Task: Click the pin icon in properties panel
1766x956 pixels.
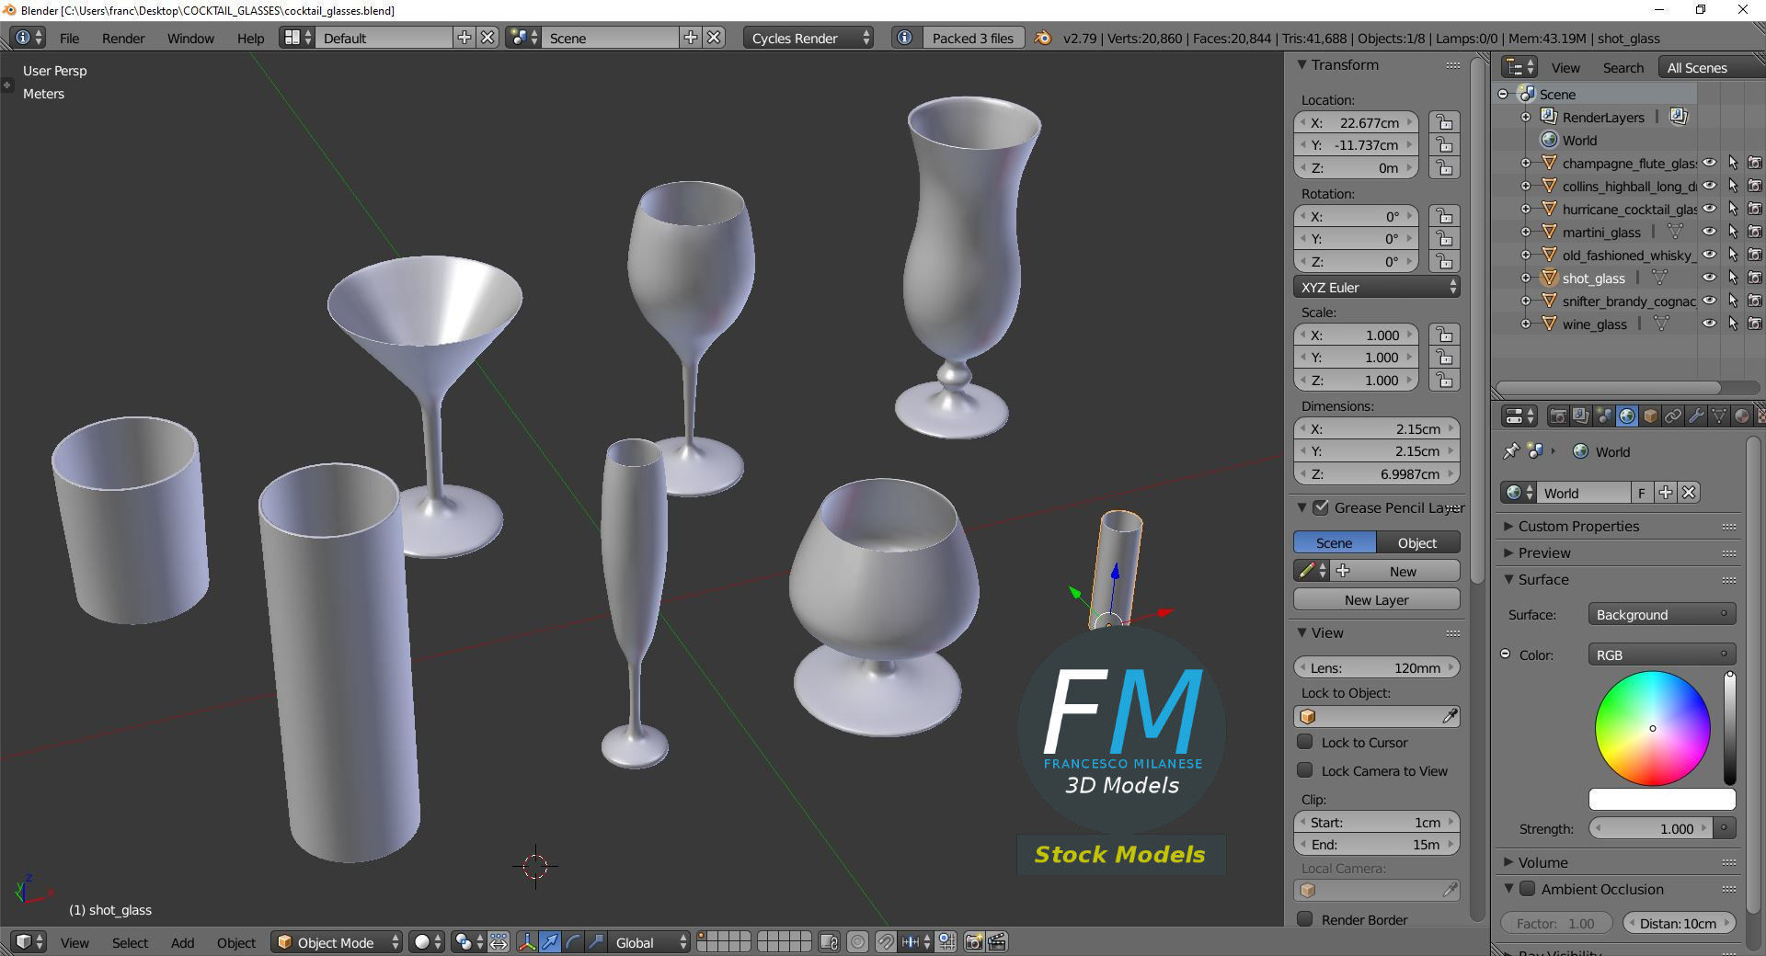Action: point(1510,451)
